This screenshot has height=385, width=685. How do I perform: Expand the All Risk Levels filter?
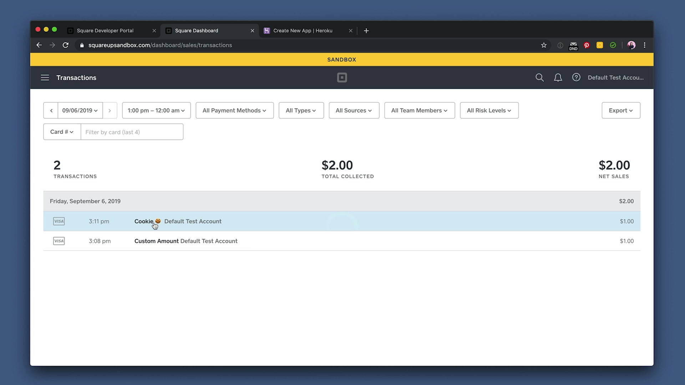click(489, 111)
